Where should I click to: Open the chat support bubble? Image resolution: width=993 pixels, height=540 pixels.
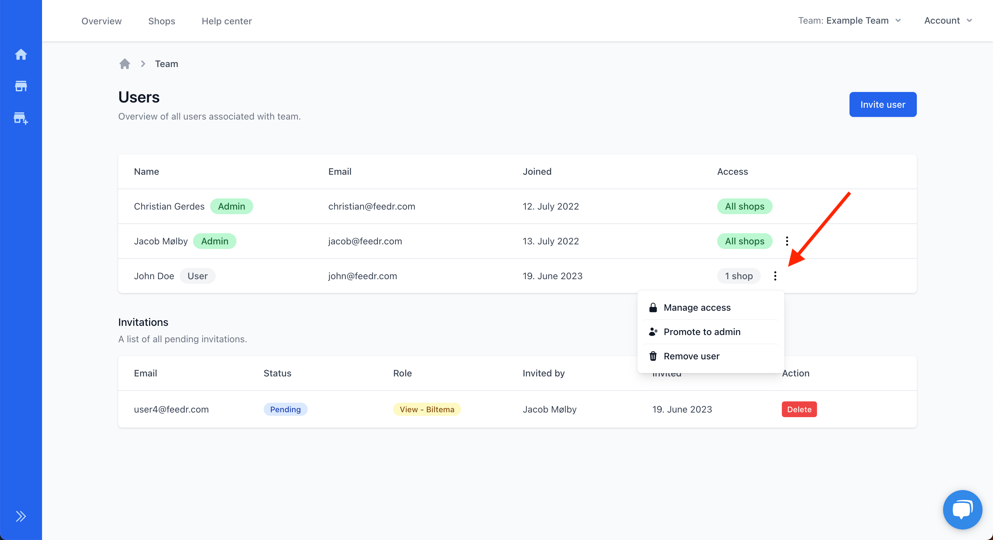(x=962, y=509)
